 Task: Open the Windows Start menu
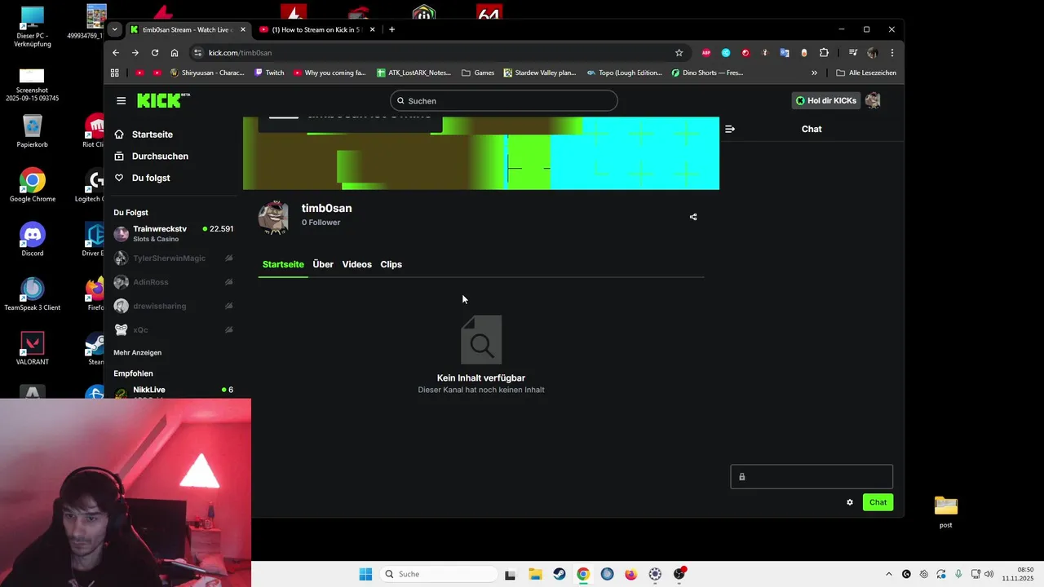(365, 574)
